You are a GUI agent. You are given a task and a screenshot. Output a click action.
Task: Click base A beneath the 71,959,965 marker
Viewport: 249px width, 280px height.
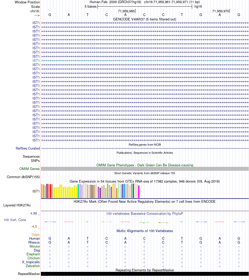coord(125,15)
